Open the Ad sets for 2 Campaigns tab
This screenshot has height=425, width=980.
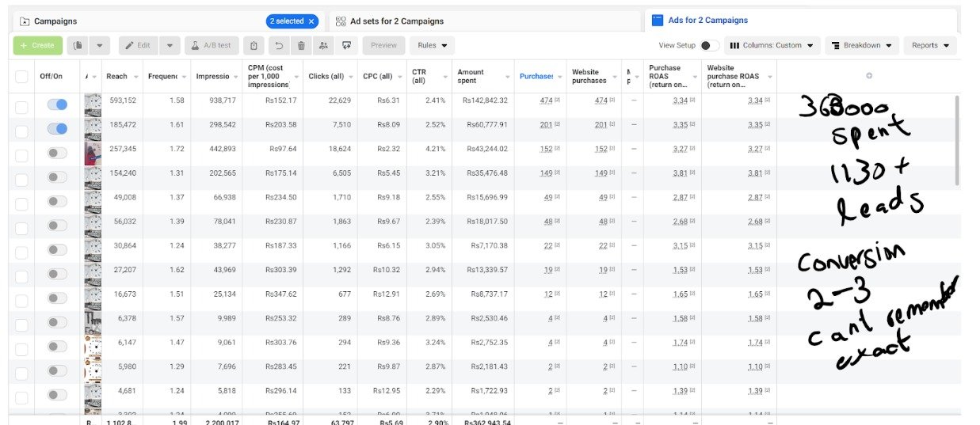(x=396, y=21)
